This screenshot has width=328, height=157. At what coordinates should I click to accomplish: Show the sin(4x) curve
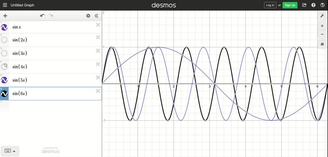point(4,67)
